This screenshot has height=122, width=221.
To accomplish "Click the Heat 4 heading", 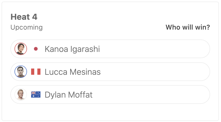I will 24,17.
